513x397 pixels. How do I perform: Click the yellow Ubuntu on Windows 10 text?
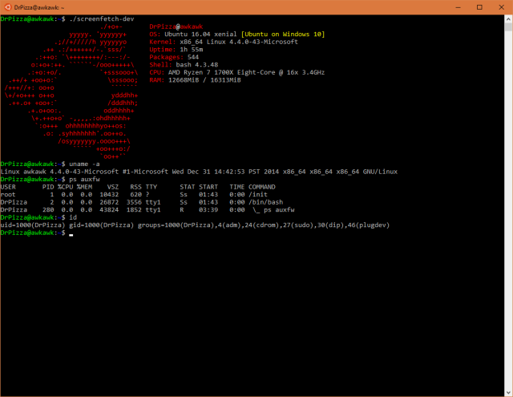tap(283, 34)
